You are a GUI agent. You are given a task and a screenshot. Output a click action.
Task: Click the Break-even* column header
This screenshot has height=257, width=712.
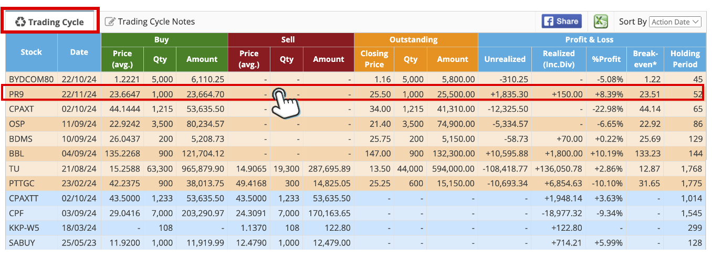[645, 59]
